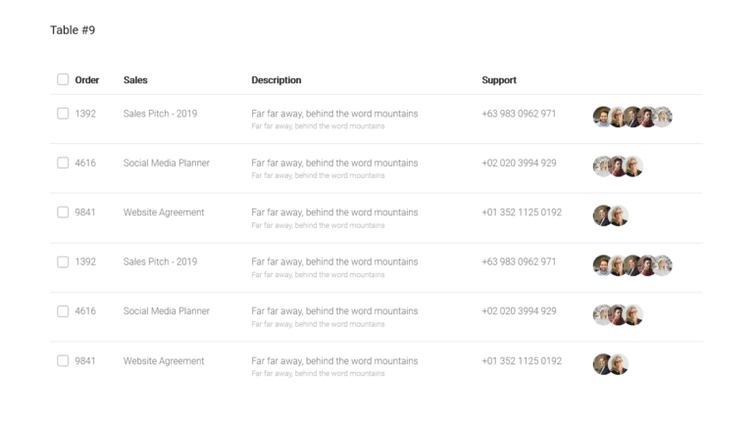The width and height of the screenshot is (753, 423).
Task: Check the first order 1392 row checkbox
Action: coord(63,114)
